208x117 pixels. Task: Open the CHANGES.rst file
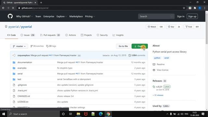pos(24,96)
